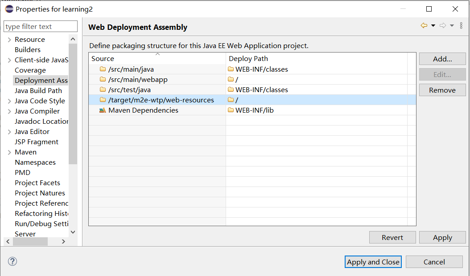Expand the Maven tree node
The width and height of the screenshot is (470, 276).
(x=9, y=152)
